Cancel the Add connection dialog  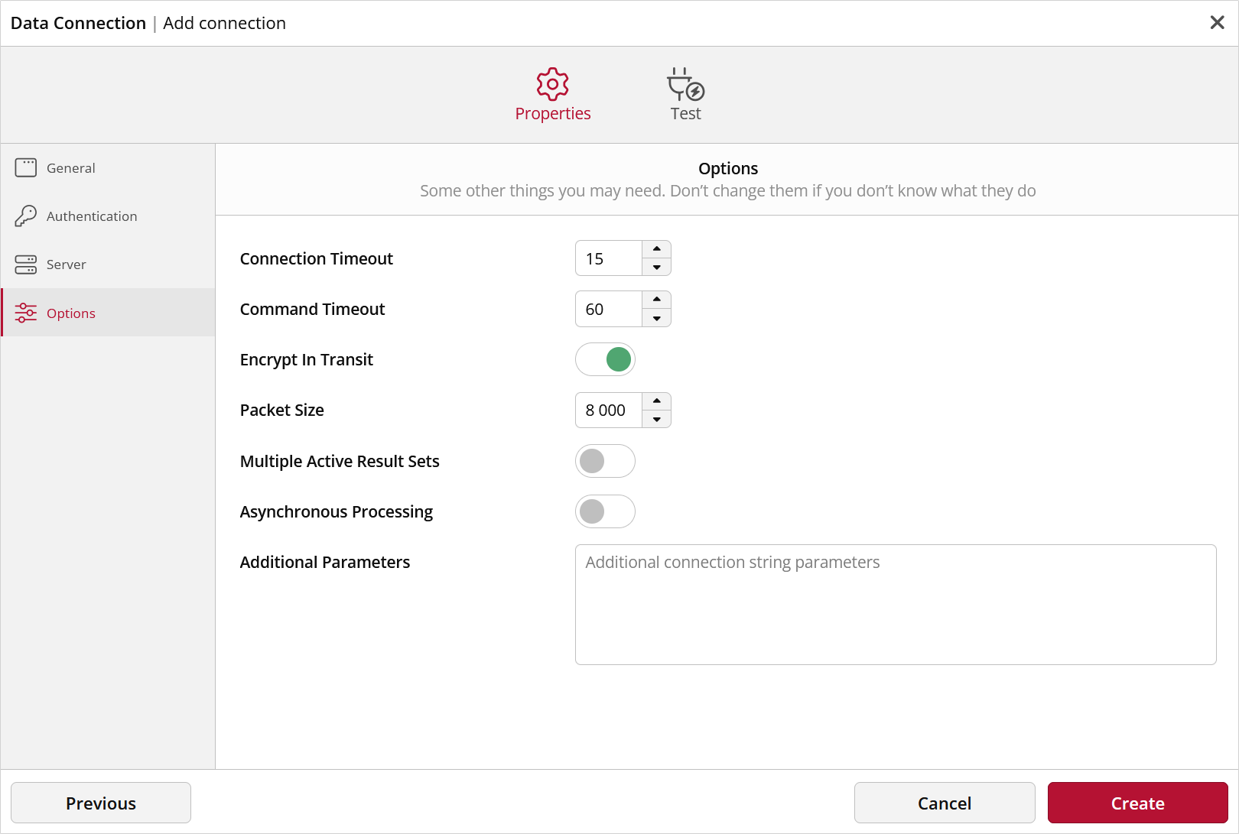point(944,803)
